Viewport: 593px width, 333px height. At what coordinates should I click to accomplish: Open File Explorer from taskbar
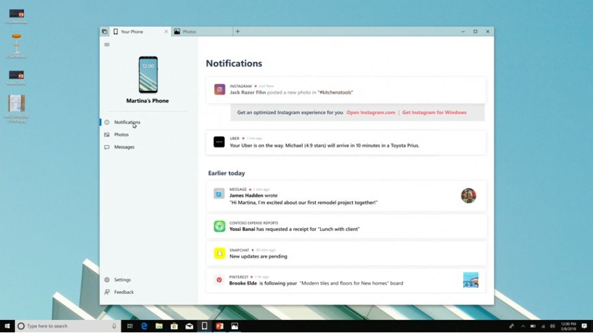pyautogui.click(x=159, y=326)
